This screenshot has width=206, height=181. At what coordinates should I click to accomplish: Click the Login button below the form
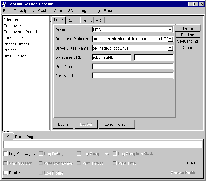(x=63, y=124)
